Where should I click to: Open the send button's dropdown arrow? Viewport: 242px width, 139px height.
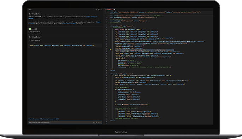pos(100,122)
